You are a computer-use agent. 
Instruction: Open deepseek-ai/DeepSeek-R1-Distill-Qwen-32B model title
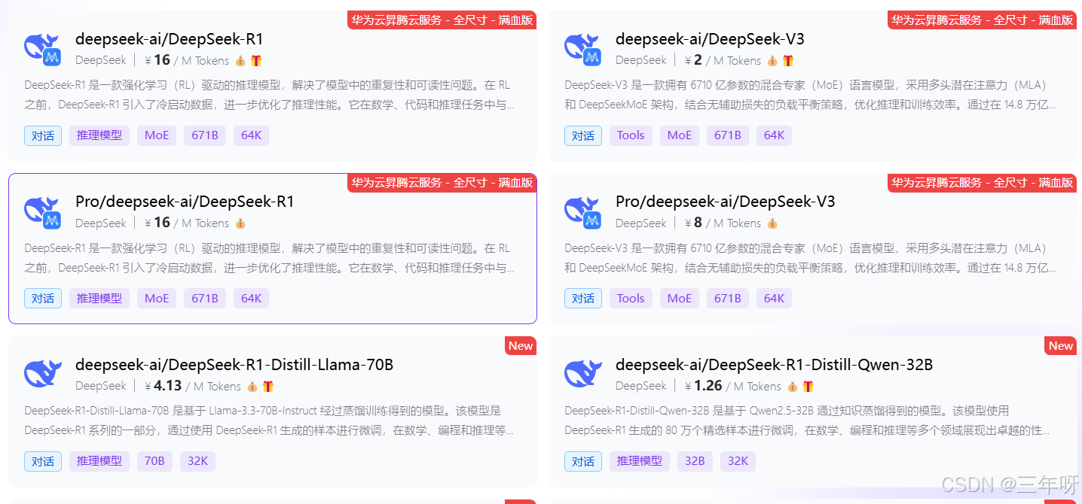click(775, 365)
